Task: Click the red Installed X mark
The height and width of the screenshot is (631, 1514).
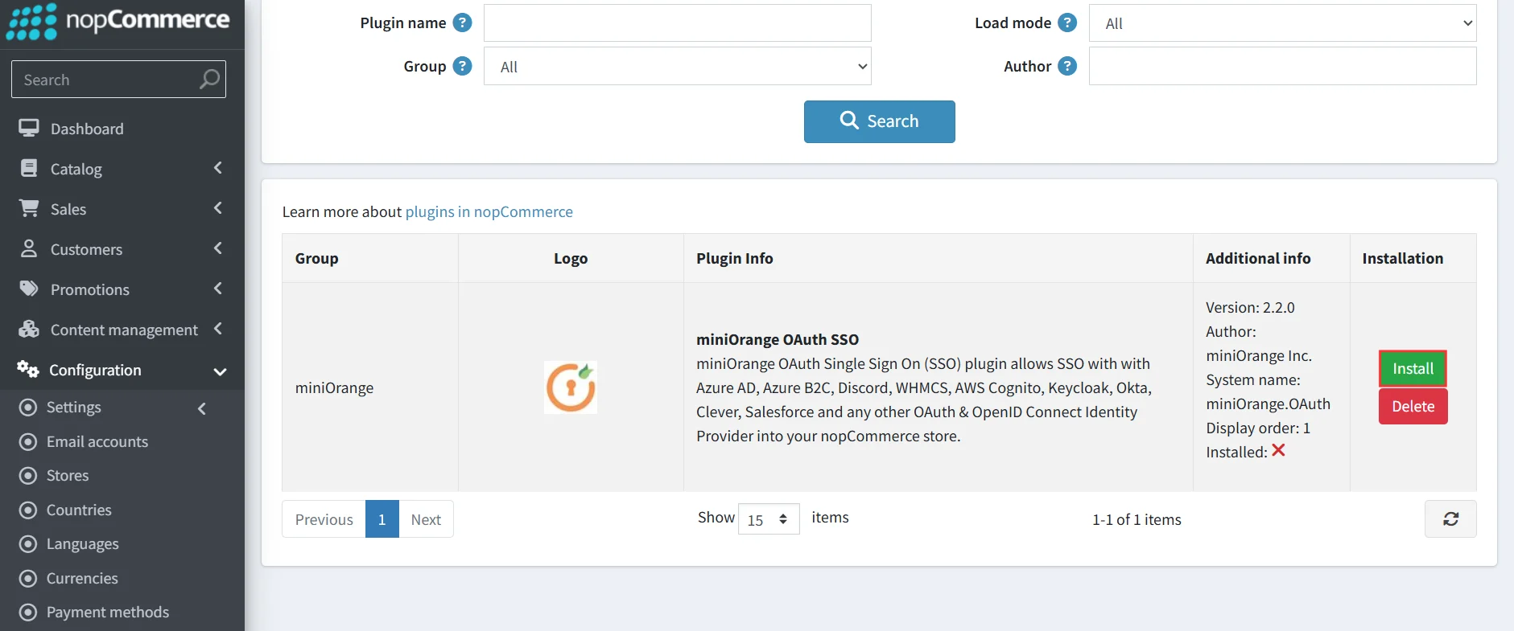Action: coord(1278,451)
